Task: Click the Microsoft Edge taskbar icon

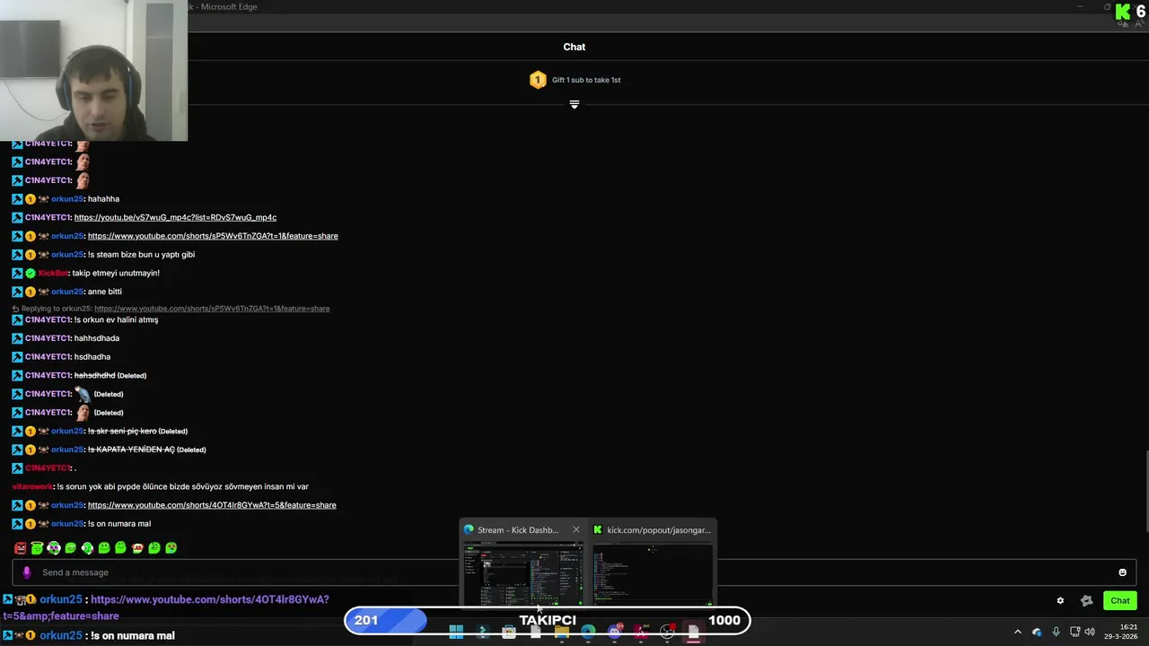Action: 588,633
